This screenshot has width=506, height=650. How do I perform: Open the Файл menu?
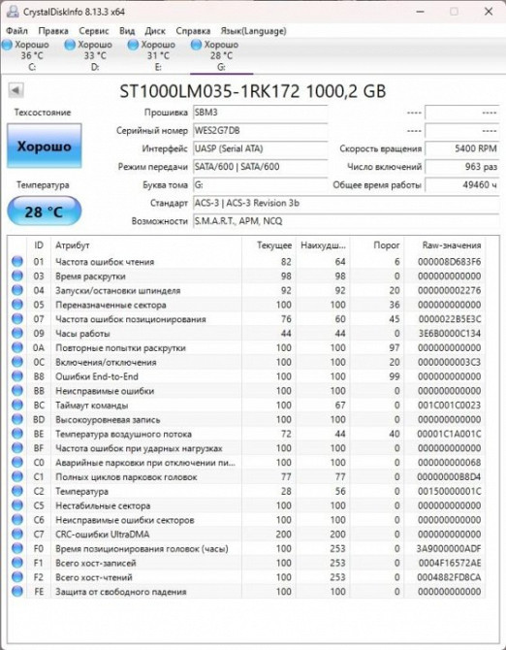pyautogui.click(x=17, y=31)
